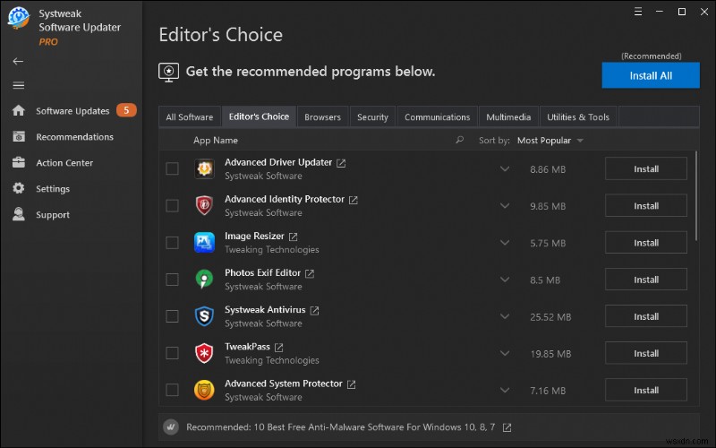Click the TweakPass app icon

(204, 353)
